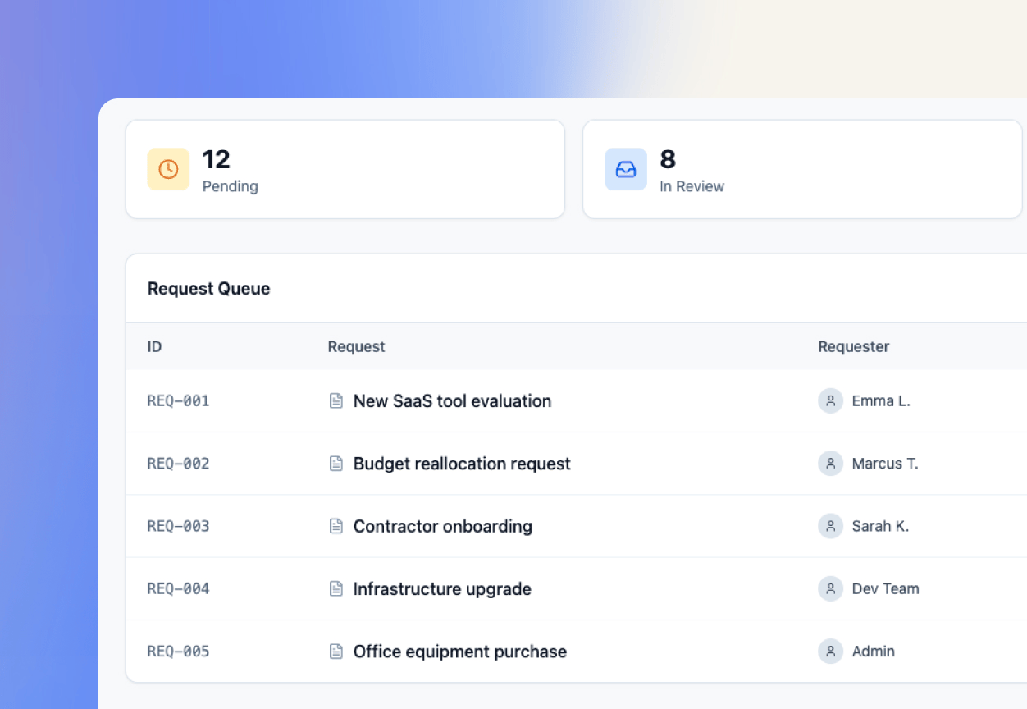Screen dimensions: 1027x709
Task: Open the New SaaS tool evaluation request
Action: 452,401
